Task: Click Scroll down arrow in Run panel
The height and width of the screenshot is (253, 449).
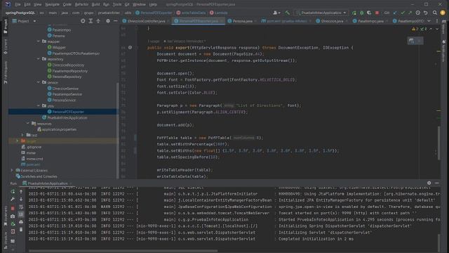Action: click(x=21, y=199)
